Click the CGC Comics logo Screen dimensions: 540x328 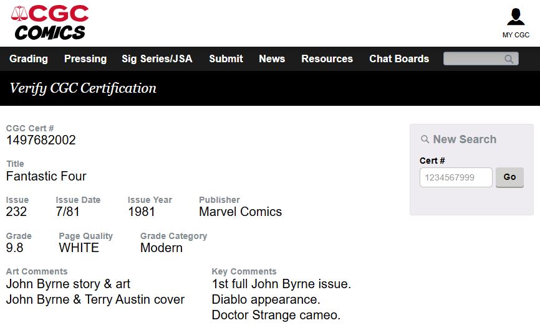[x=50, y=22]
